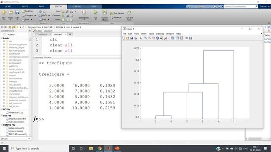Click the Workspace horizontal scrollbar

258,139
